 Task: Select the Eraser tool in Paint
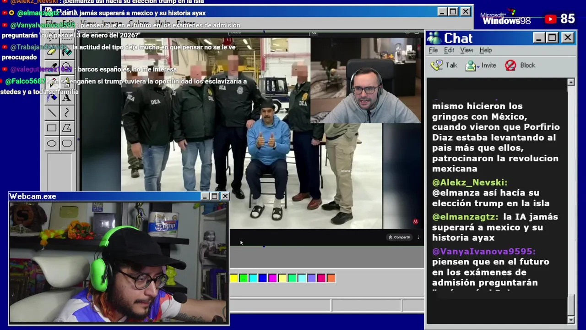tap(52, 51)
